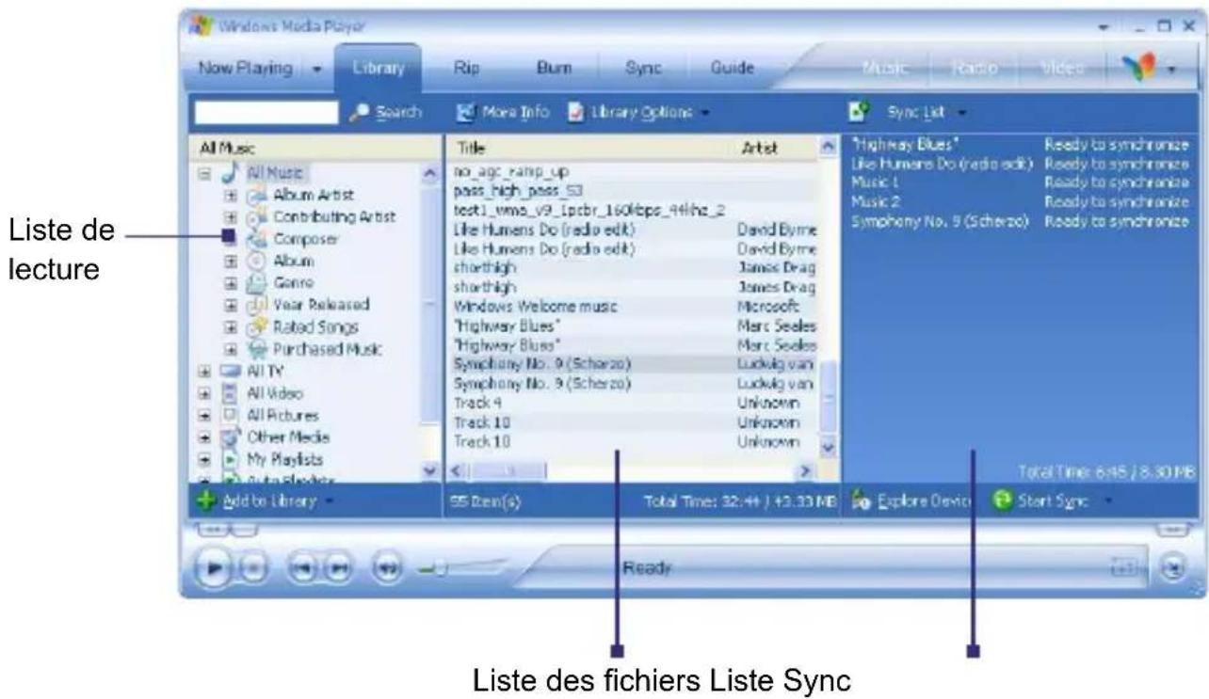This screenshot has height=699, width=1209.
Task: Click the Album Artist folder icon
Action: [x=256, y=196]
